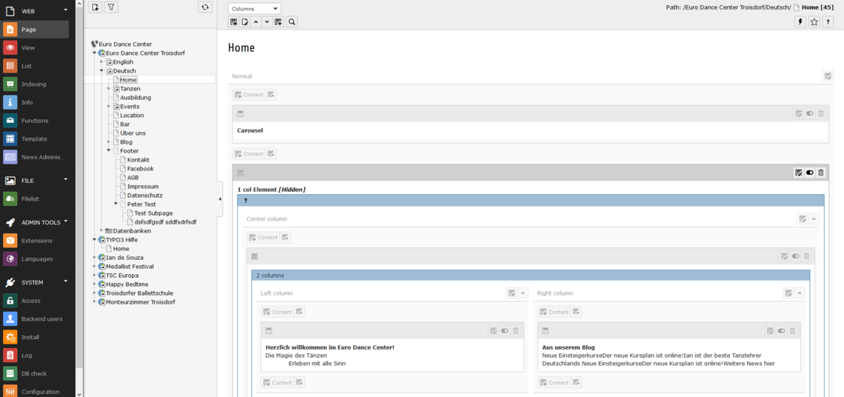
Task: Click the clear cache lightning bolt icon
Action: click(800, 22)
